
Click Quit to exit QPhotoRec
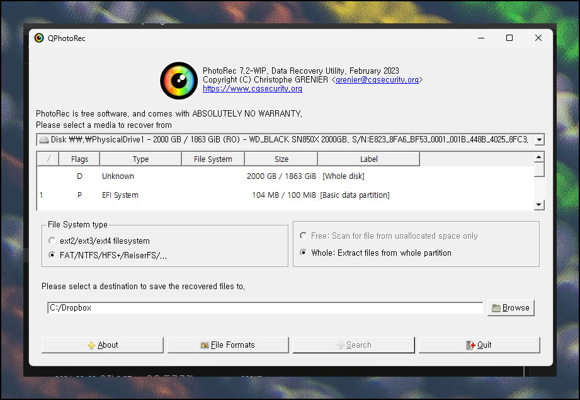click(x=479, y=345)
